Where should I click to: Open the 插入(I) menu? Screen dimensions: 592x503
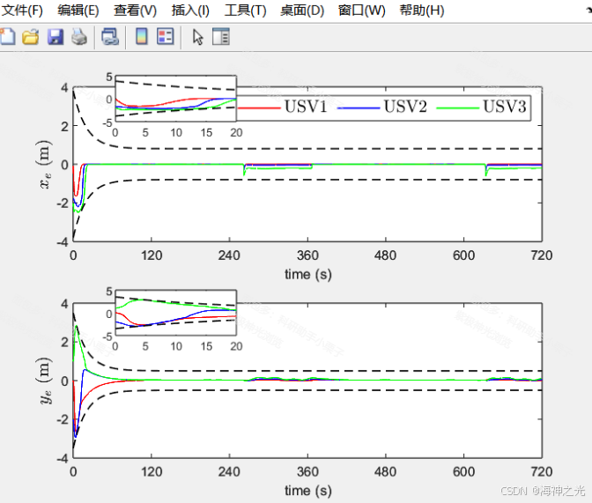point(190,11)
